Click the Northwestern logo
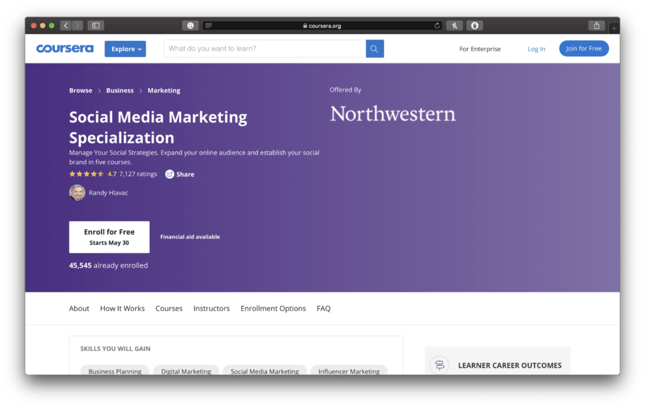645x408 pixels. (393, 114)
